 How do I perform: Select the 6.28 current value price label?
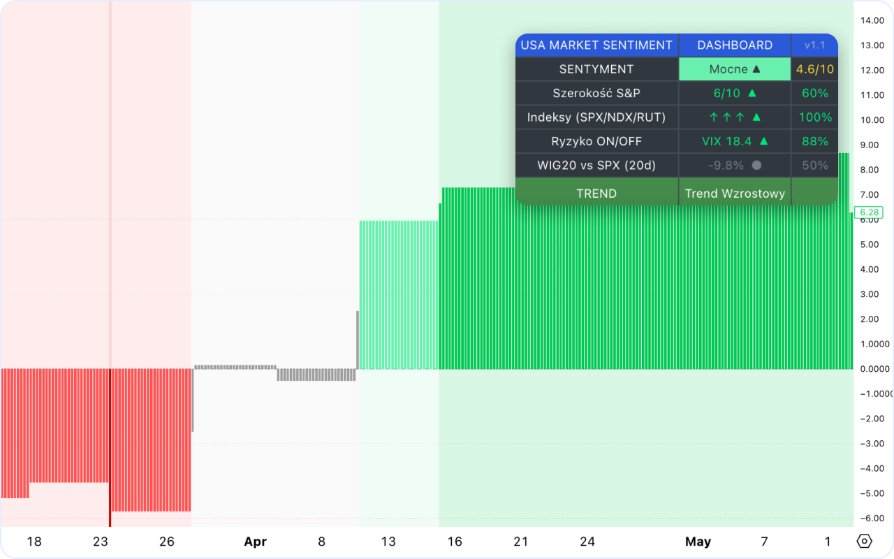pyautogui.click(x=869, y=212)
